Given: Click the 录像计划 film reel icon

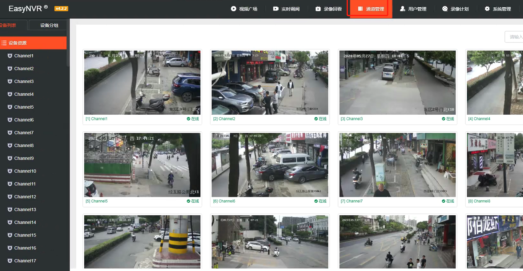Looking at the screenshot, I should [445, 9].
